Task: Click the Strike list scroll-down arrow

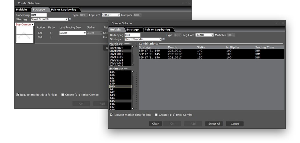Action: [133, 109]
